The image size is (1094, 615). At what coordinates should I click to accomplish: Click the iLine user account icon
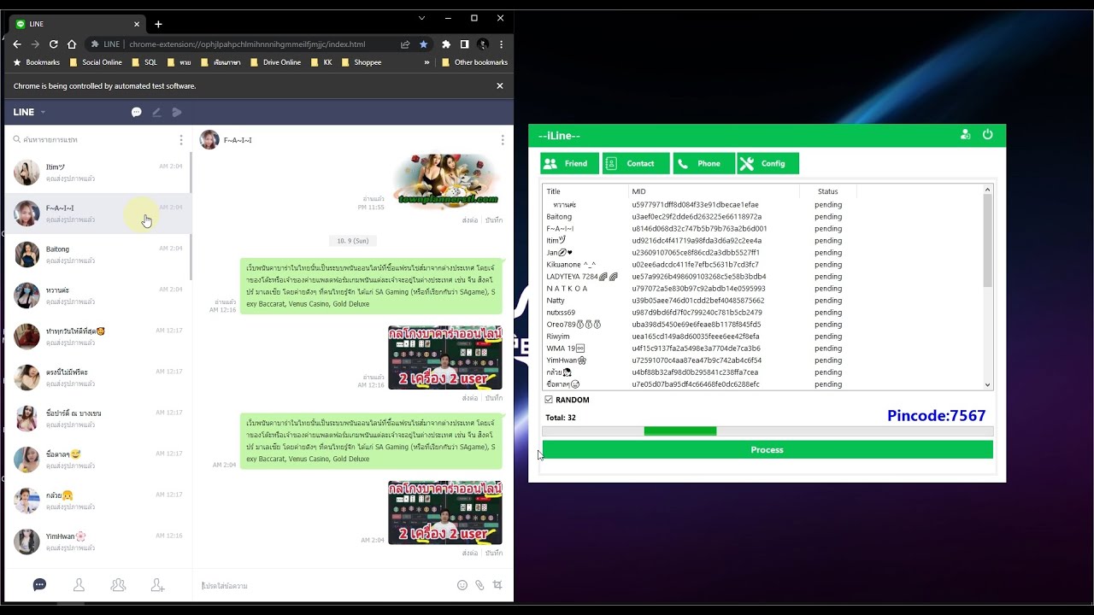965,135
